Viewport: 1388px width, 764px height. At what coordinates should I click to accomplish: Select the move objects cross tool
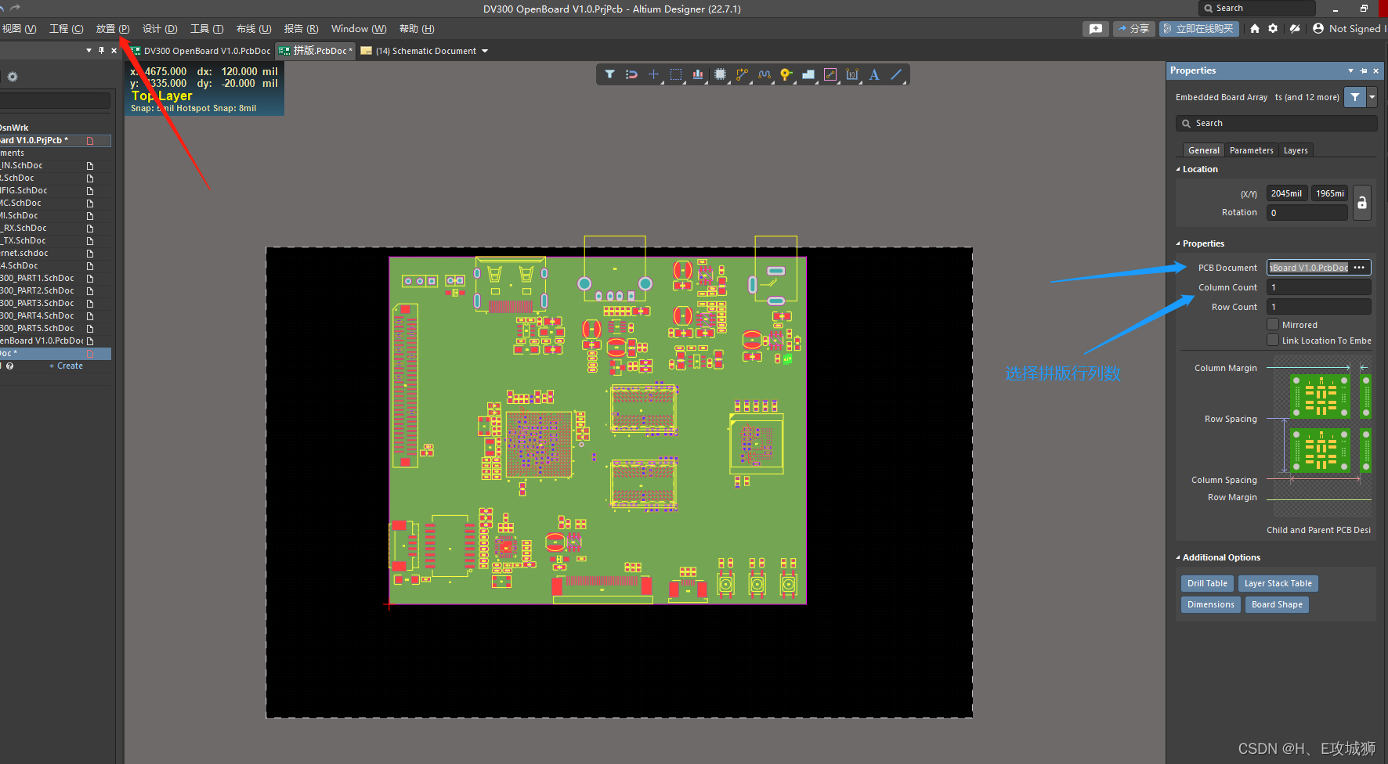tap(653, 74)
